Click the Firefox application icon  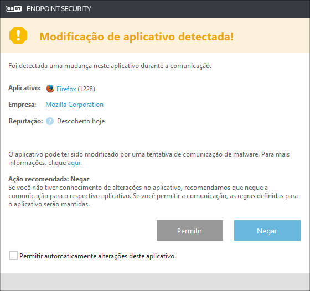coord(50,89)
